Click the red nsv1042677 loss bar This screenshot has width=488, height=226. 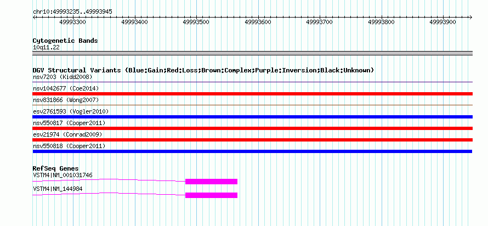(x=252, y=94)
